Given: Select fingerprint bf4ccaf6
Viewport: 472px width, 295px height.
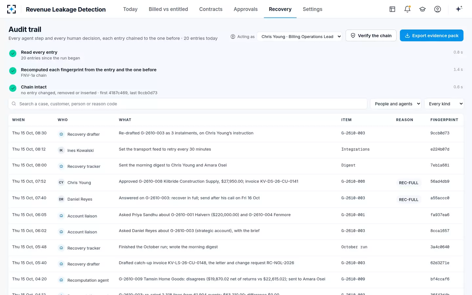Looking at the screenshot, I should pos(440,279).
